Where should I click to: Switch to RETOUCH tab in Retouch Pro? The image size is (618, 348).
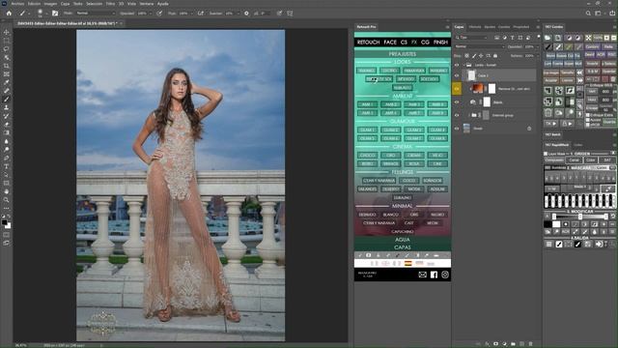pyautogui.click(x=368, y=43)
